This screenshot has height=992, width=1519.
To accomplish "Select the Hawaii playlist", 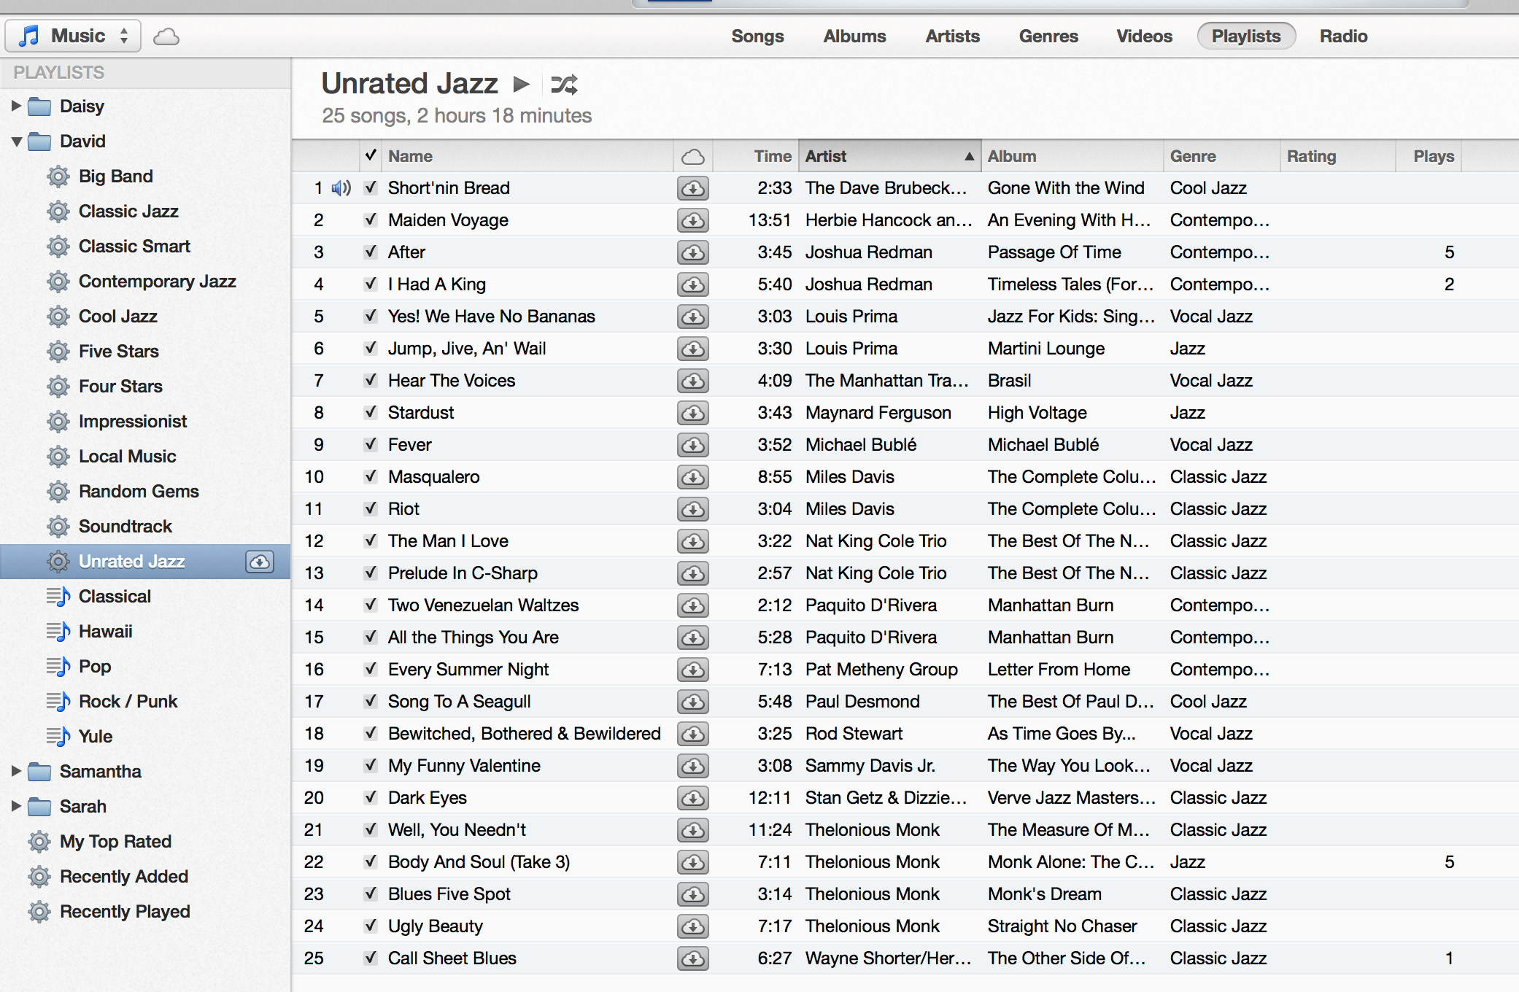I will [x=105, y=632].
